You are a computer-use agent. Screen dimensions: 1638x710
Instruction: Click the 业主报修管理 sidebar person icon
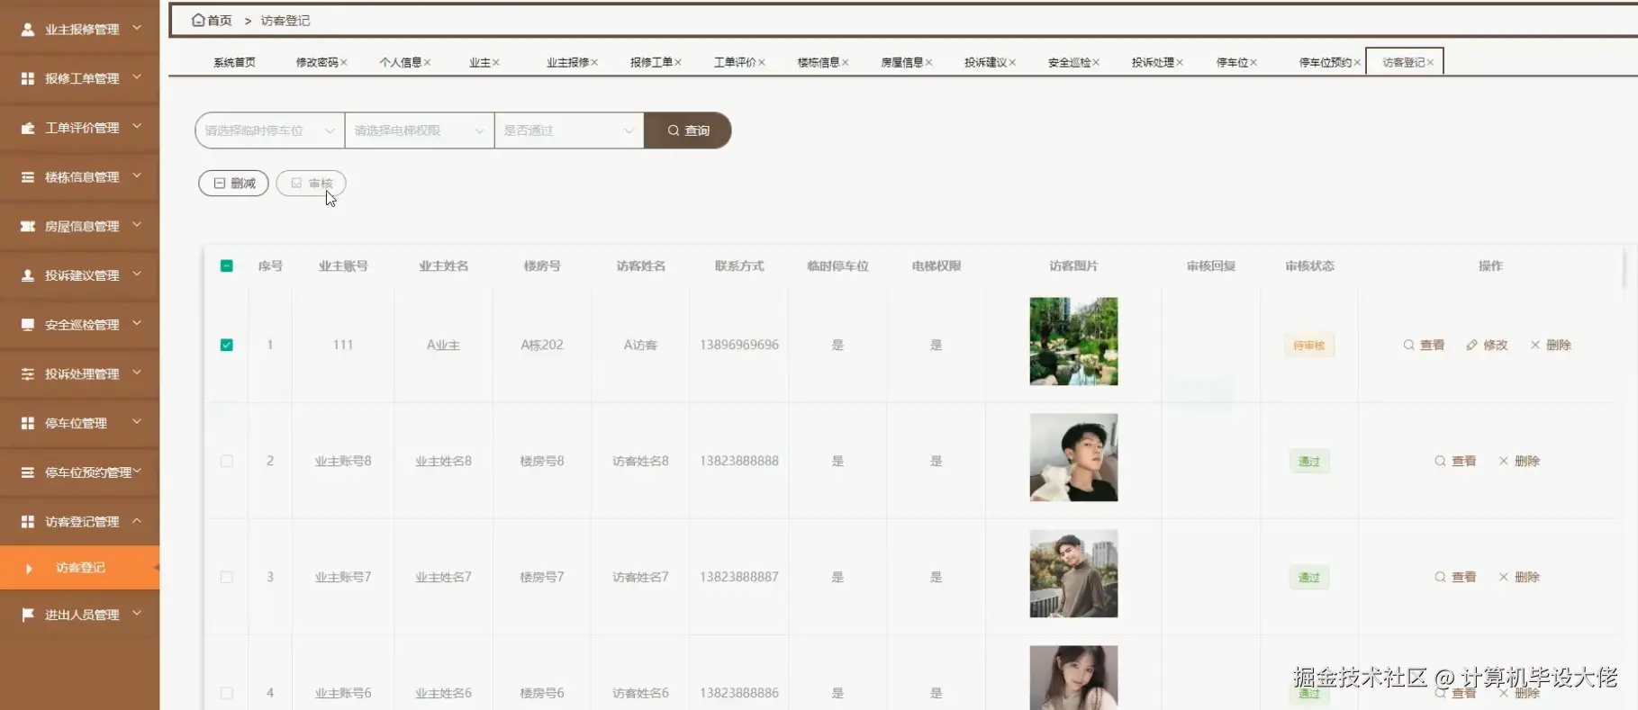pos(28,30)
